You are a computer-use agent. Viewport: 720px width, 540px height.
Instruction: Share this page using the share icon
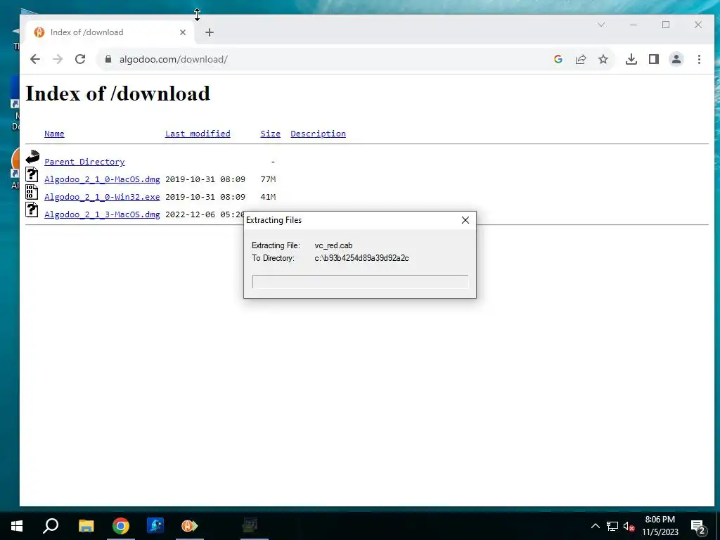[x=581, y=59]
